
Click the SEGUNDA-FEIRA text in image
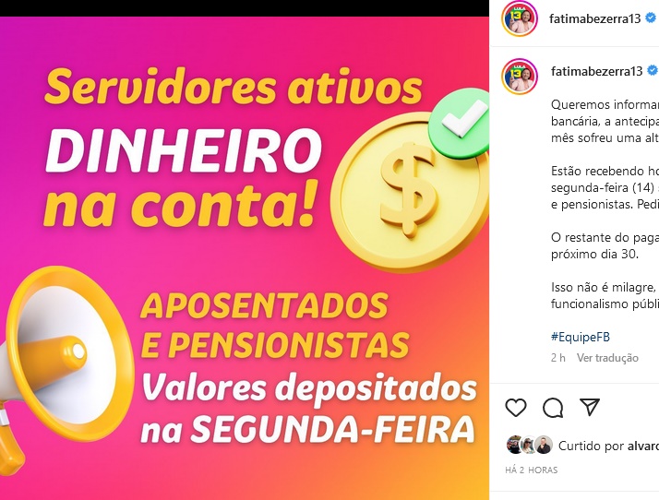(332, 429)
